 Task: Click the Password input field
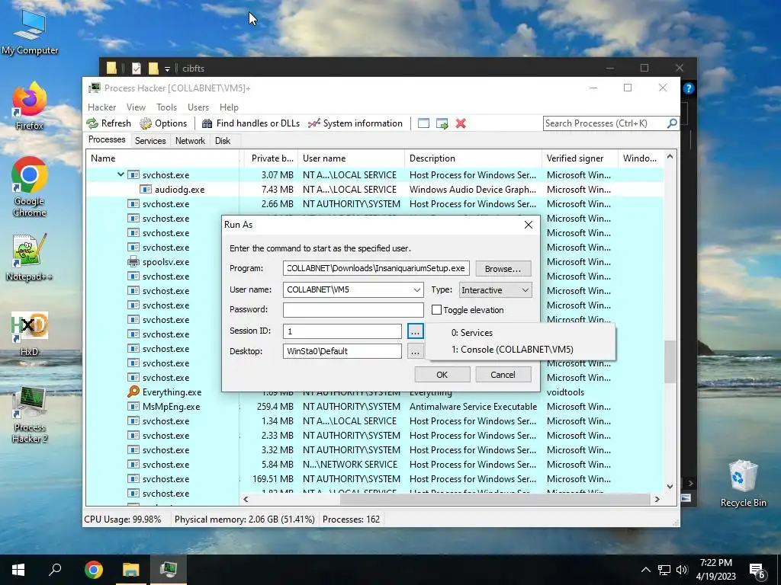353,309
